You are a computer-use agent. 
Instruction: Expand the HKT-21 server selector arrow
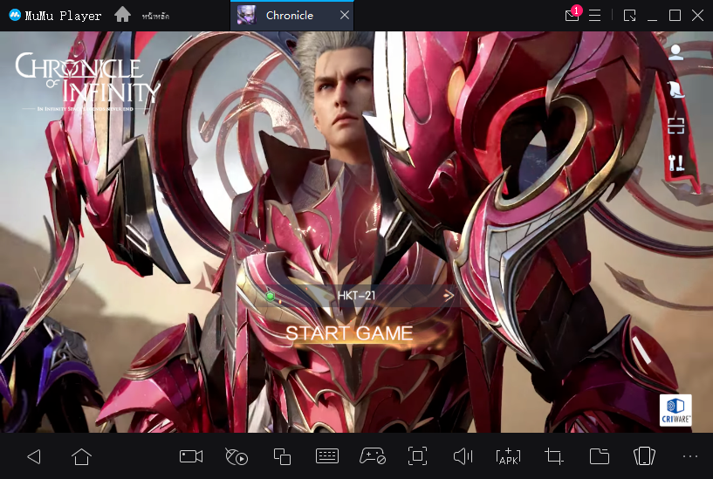click(449, 296)
